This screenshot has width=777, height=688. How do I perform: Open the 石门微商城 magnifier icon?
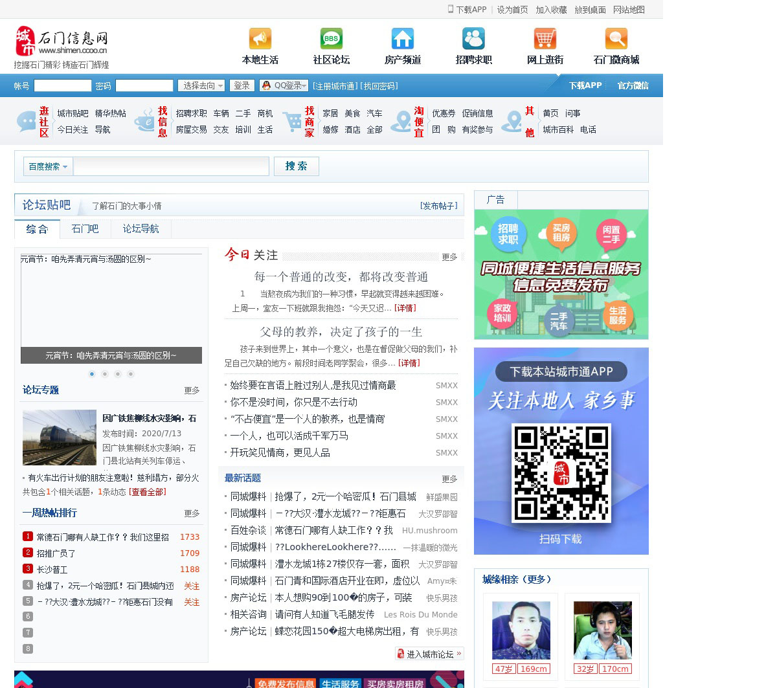pos(616,39)
